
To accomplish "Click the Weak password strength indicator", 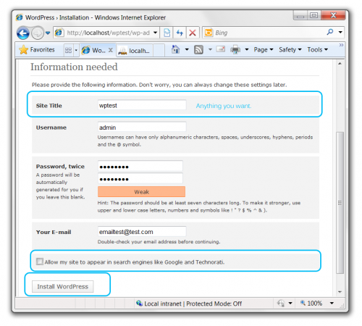I will [142, 192].
